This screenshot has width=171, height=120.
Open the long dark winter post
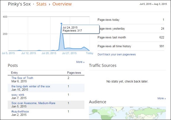click(31, 86)
